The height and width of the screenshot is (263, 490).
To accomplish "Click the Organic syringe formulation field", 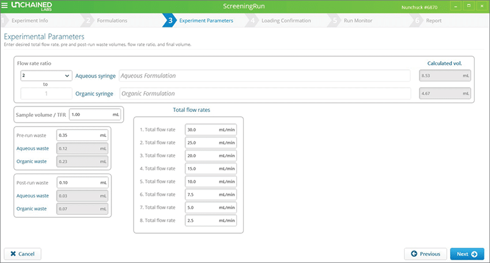I will (x=263, y=94).
